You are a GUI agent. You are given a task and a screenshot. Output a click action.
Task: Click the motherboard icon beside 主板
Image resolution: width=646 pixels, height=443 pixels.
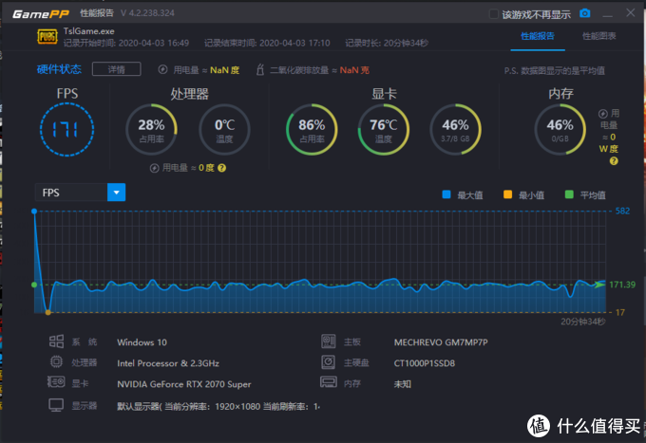(x=329, y=341)
